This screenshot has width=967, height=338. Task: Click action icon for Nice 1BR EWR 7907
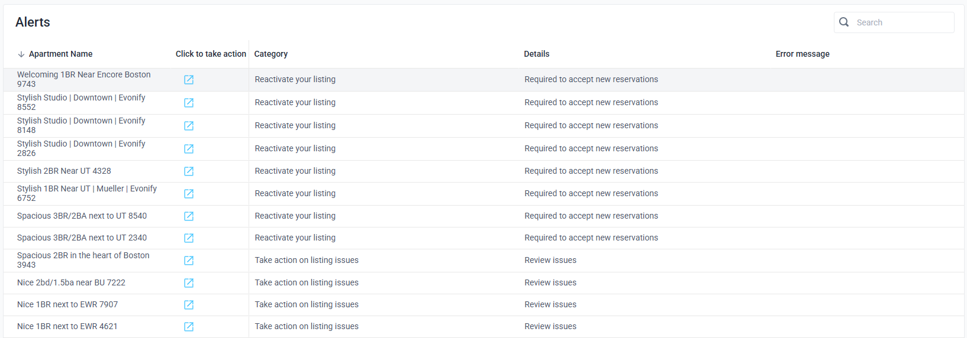[189, 305]
